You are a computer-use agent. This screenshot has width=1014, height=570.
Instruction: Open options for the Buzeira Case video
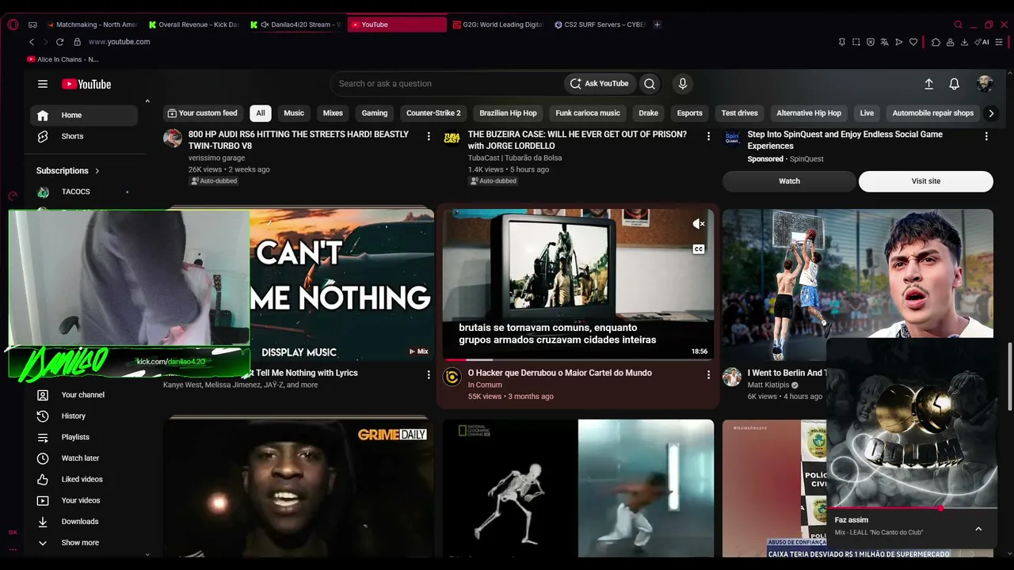click(x=708, y=136)
